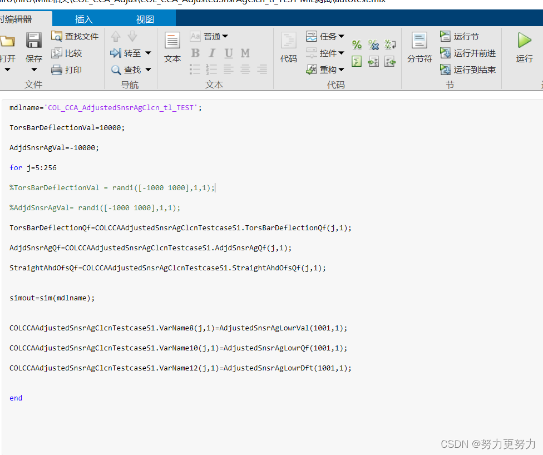Insert a Code (代码) block
The image size is (543, 455).
288,47
